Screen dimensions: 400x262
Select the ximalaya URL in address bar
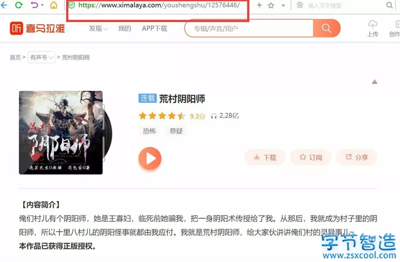point(159,5)
